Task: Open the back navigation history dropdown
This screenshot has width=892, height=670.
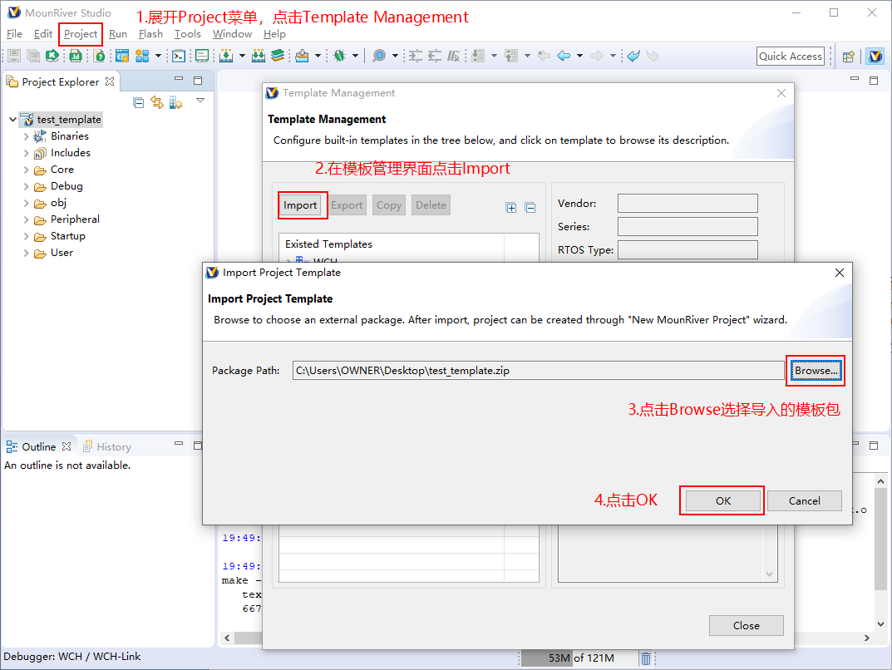Action: pos(579,56)
